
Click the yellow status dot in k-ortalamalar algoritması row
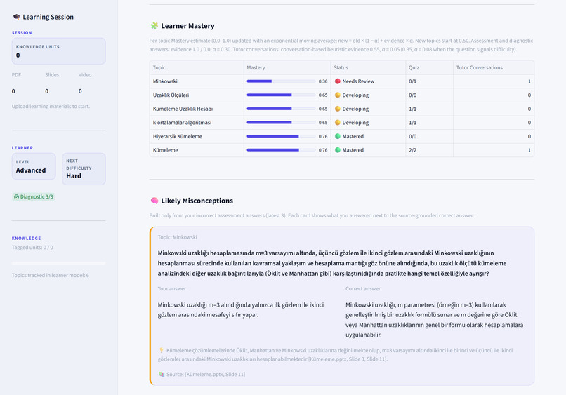338,122
